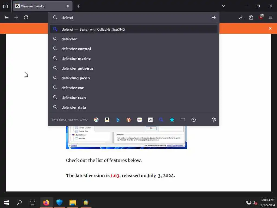The image size is (277, 208).
Task: Open the Winaero Tweaker screenshot thumbnail
Action: pyautogui.click(x=126, y=137)
